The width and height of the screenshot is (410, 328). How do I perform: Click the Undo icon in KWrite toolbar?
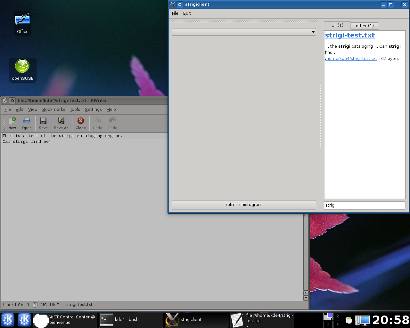click(97, 123)
